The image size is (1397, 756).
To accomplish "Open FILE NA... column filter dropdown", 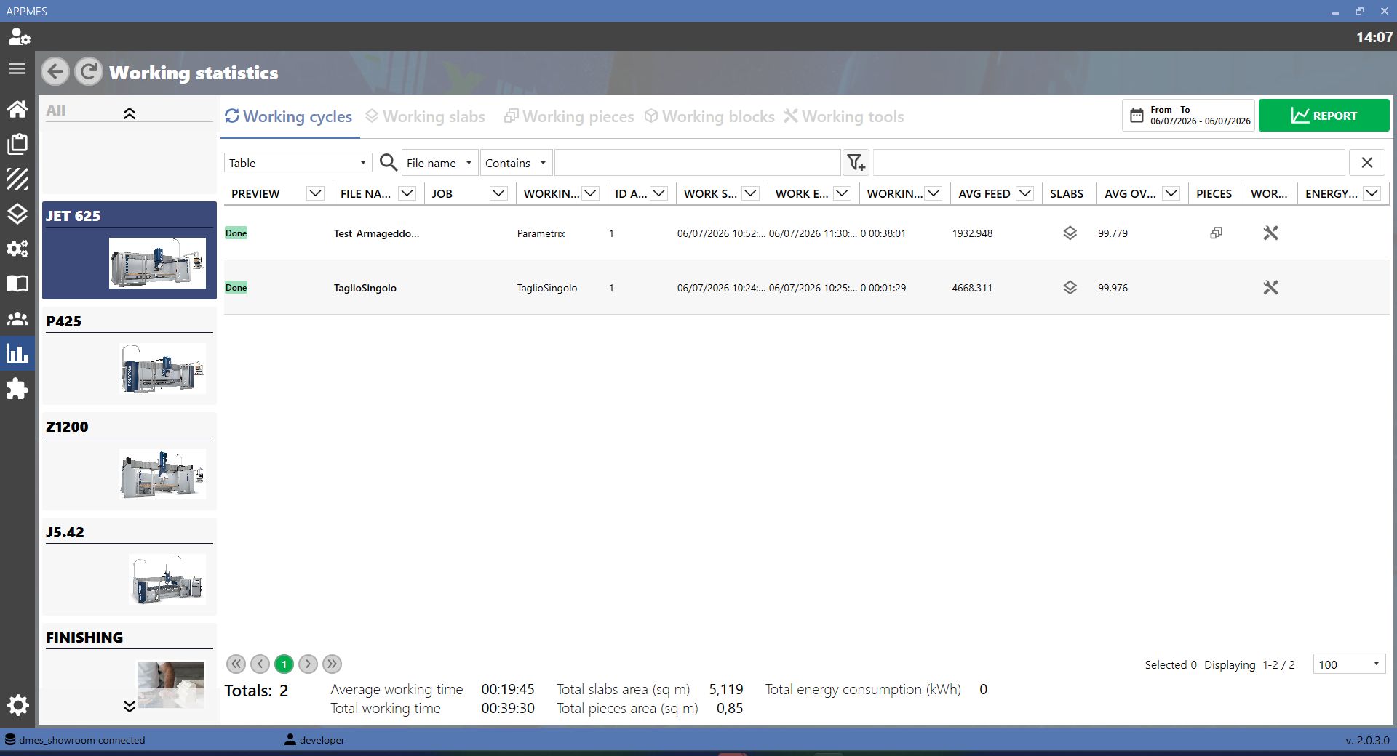I will click(407, 193).
